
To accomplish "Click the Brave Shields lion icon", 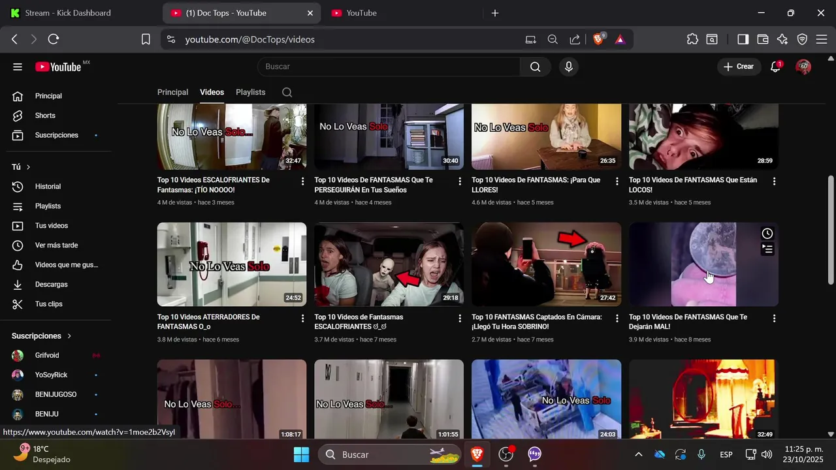I will (598, 39).
